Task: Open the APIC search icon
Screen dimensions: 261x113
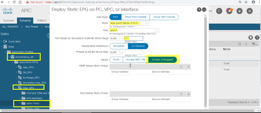Action: (219, 11)
